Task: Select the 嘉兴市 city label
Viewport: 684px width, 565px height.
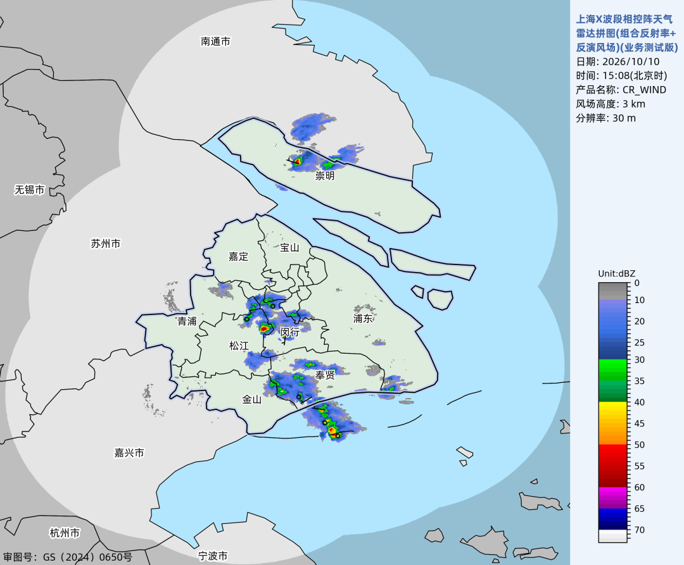Action: pos(129,453)
